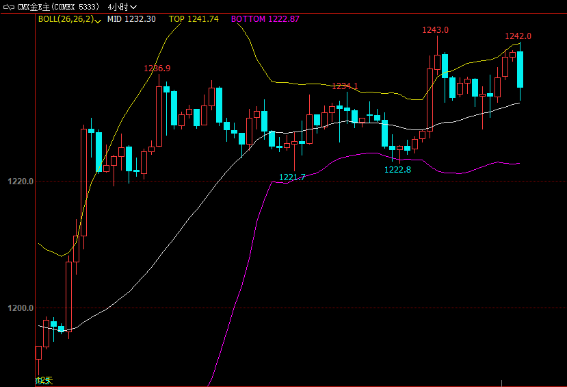Click the TOP 1241.74 value
Image resolution: width=567 pixels, height=387 pixels.
click(x=194, y=19)
